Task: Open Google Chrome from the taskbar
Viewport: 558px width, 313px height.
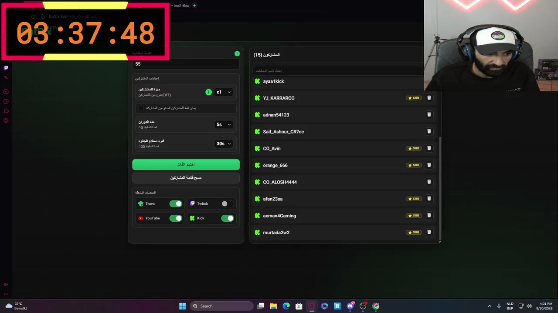Action: (x=376, y=306)
